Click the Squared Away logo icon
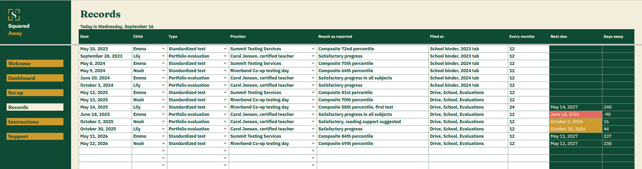642x169 pixels. [x=14, y=15]
